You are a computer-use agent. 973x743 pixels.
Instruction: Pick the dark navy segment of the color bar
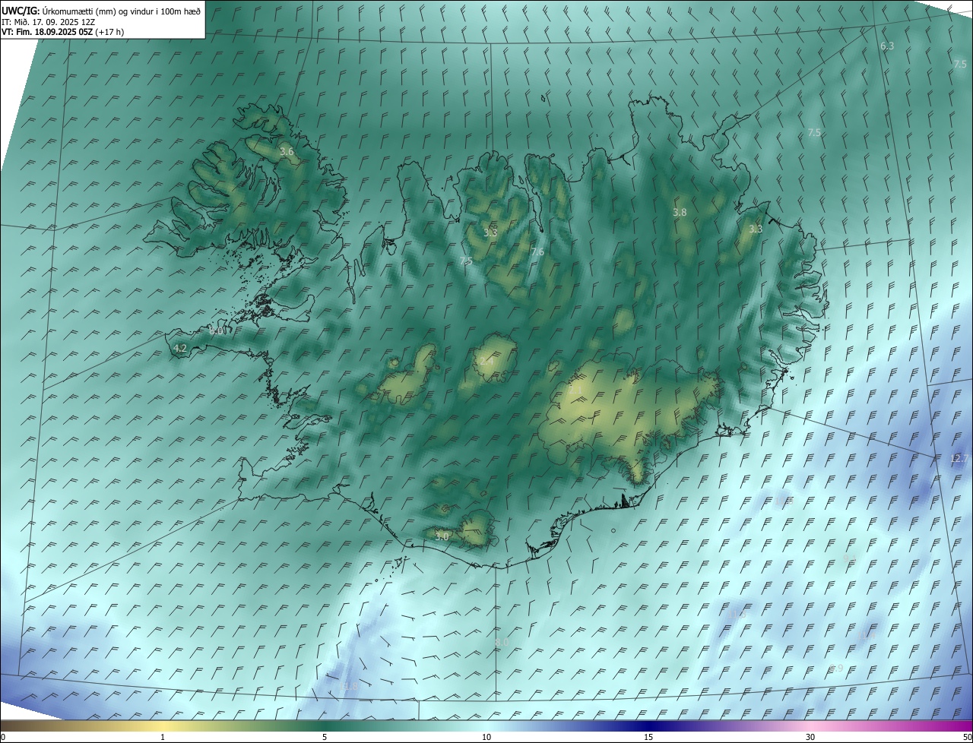point(648,726)
